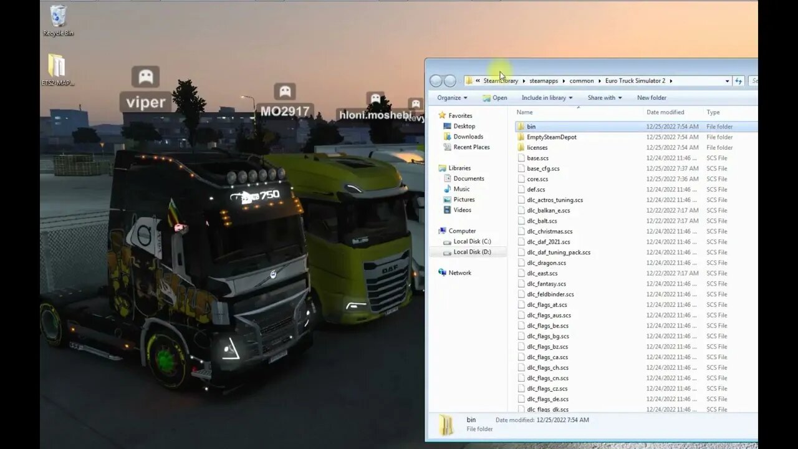Refresh the folder via the address bar button
This screenshot has width=798, height=449.
tap(739, 81)
